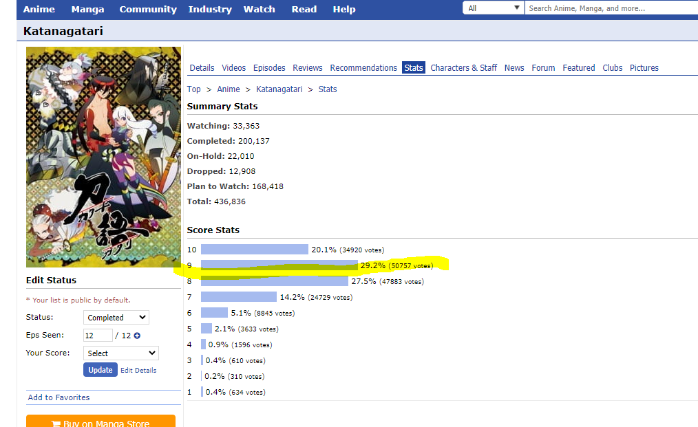Click the Watching: 33,363 stat
The image size is (698, 427).
(x=223, y=126)
